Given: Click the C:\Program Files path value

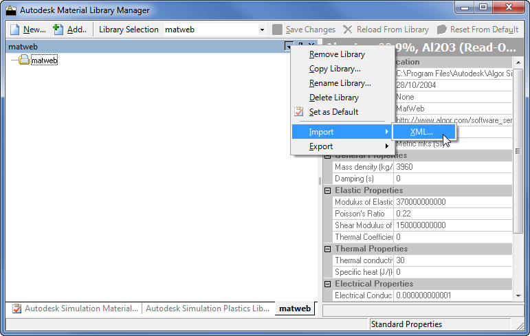Looking at the screenshot, I should tap(453, 74).
